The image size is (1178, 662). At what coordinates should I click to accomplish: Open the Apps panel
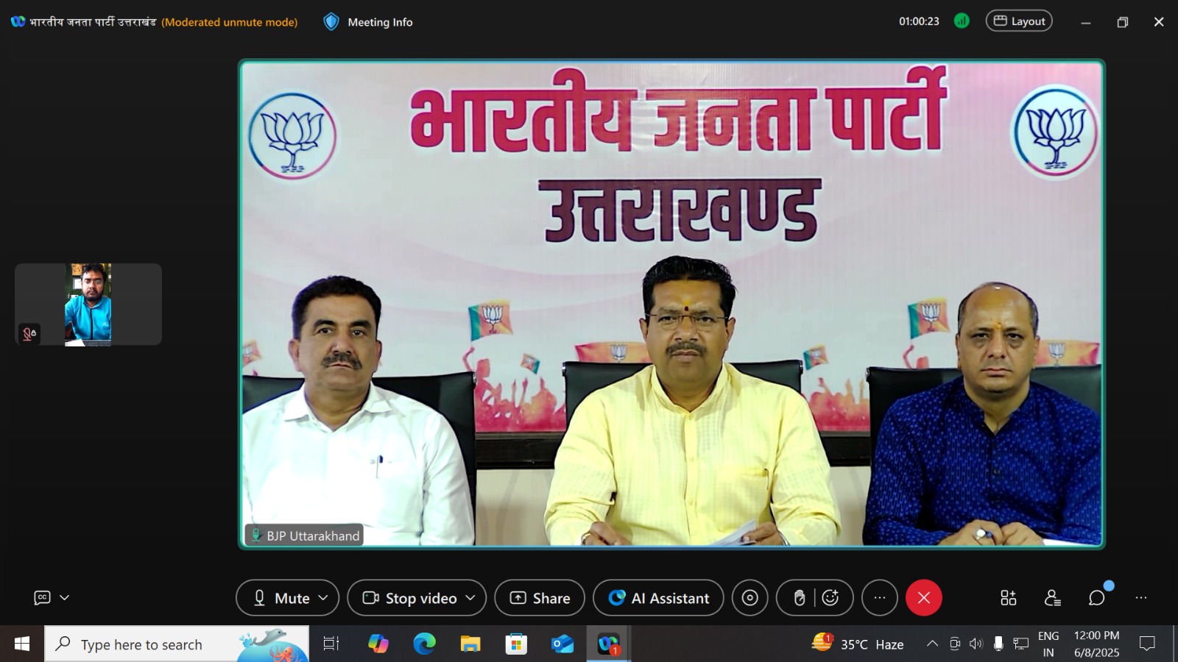click(1009, 598)
